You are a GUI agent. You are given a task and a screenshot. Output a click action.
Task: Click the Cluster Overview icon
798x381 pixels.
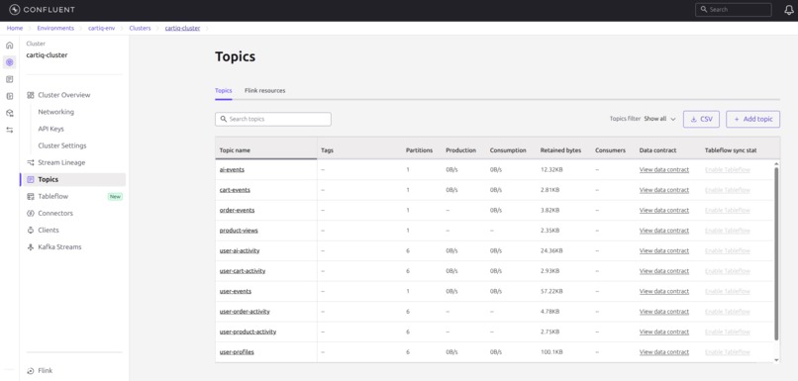click(31, 95)
